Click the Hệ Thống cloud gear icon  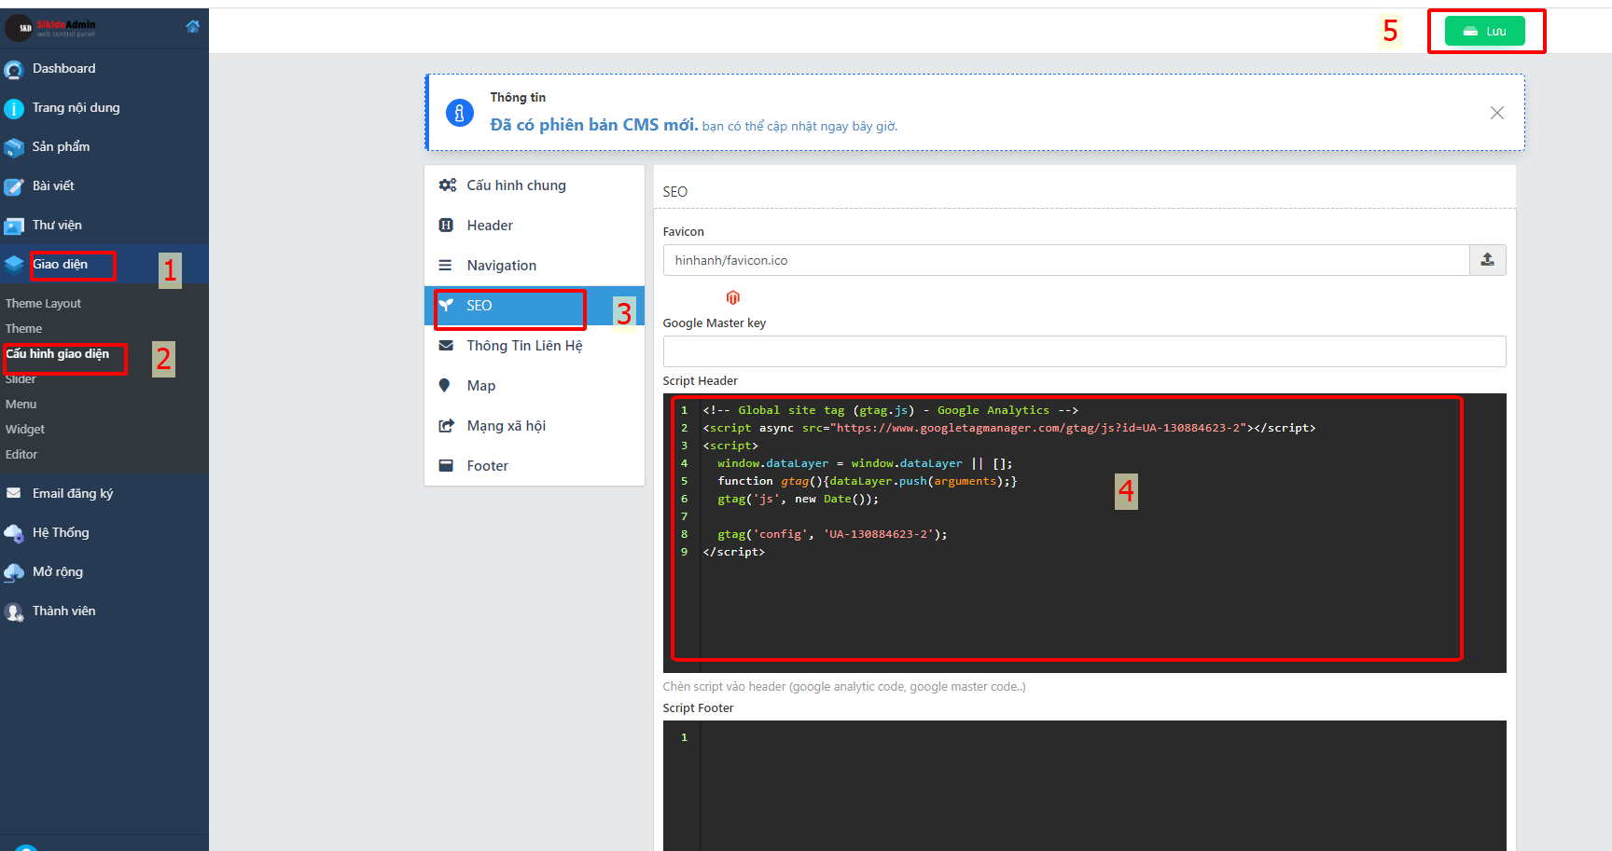pos(14,534)
